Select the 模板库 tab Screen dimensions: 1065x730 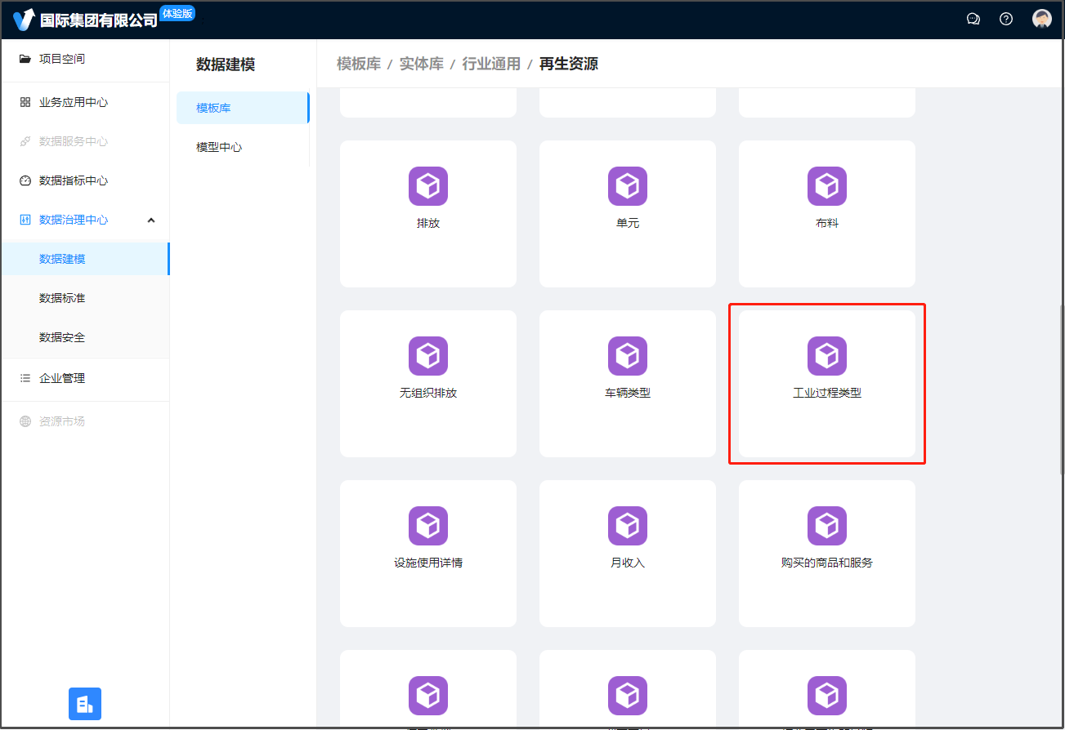point(214,108)
